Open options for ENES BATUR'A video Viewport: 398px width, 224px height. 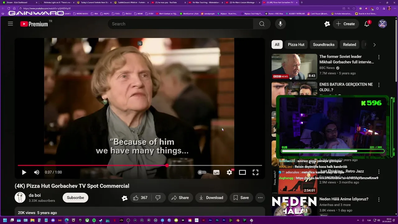(379, 85)
